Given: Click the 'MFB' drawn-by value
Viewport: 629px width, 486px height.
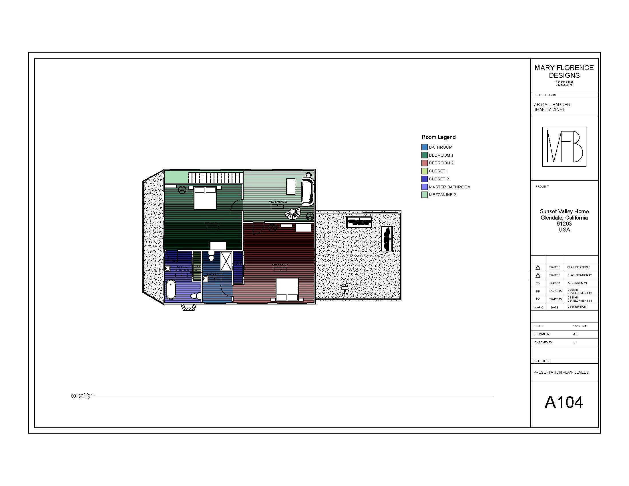Looking at the screenshot, I should point(575,334).
